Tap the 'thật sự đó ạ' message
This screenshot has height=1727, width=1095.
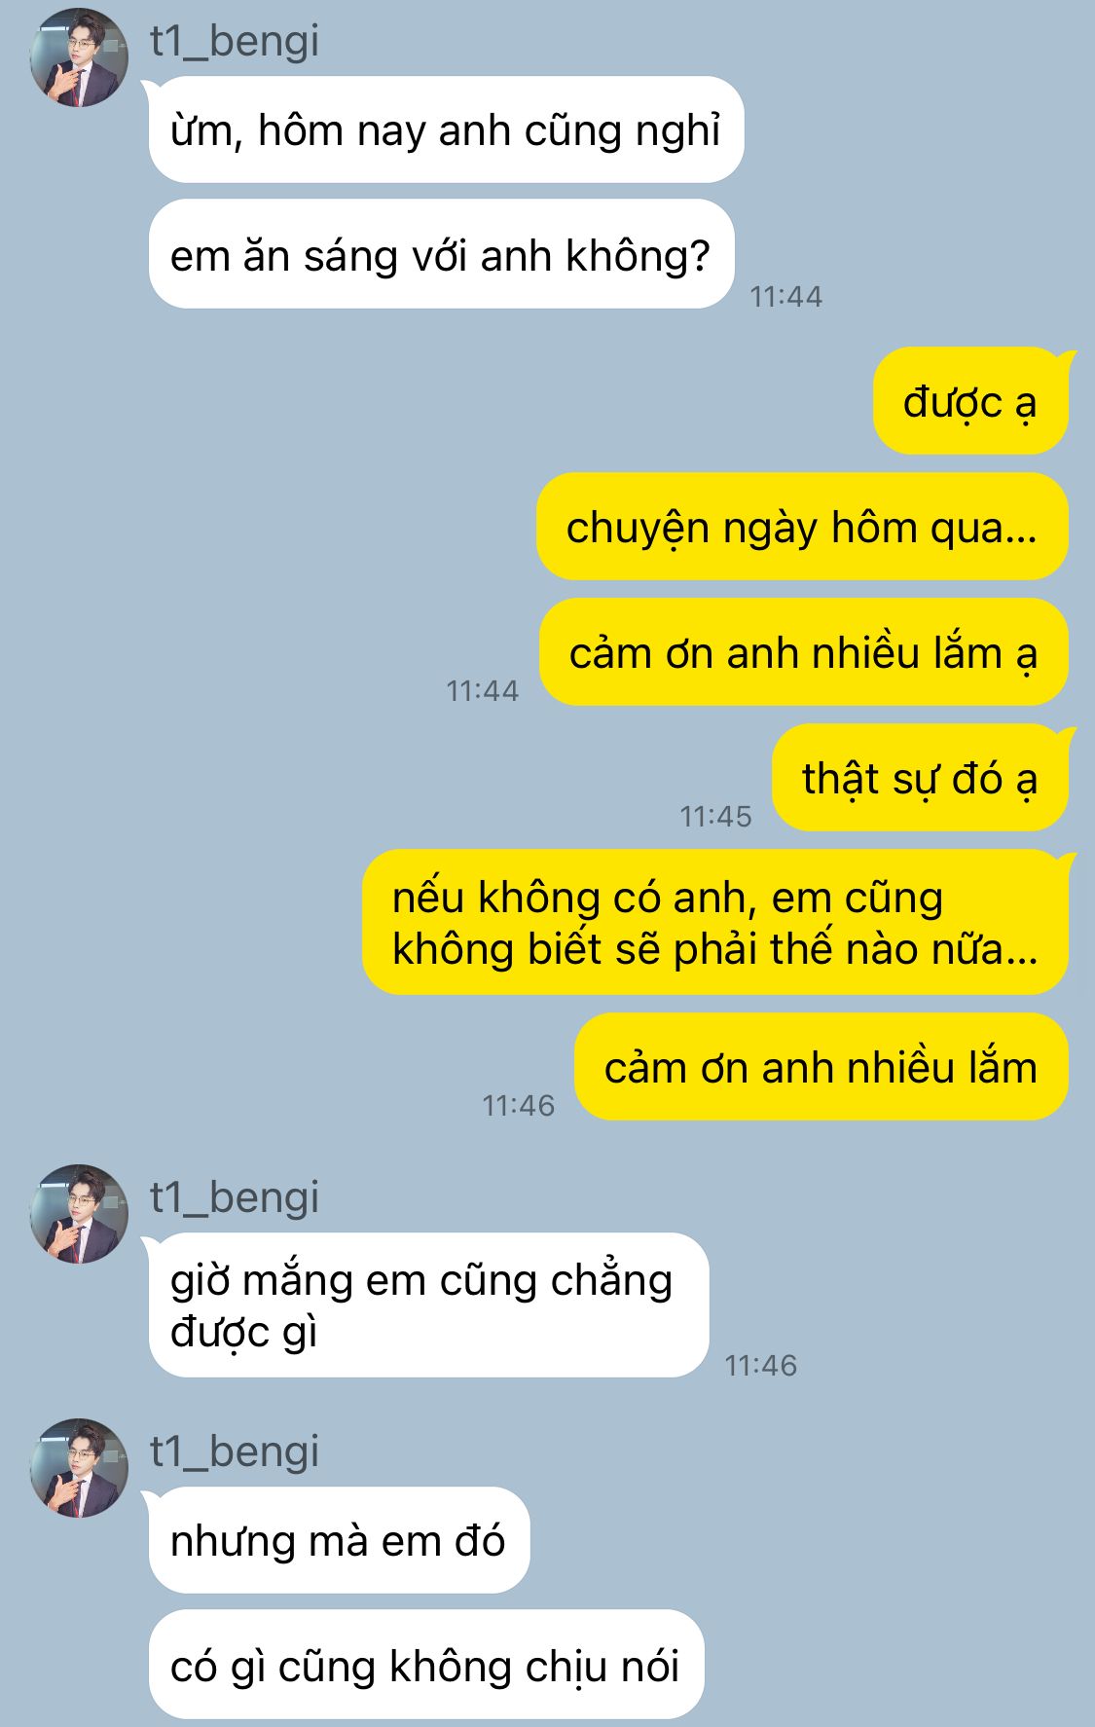pyautogui.click(x=921, y=778)
